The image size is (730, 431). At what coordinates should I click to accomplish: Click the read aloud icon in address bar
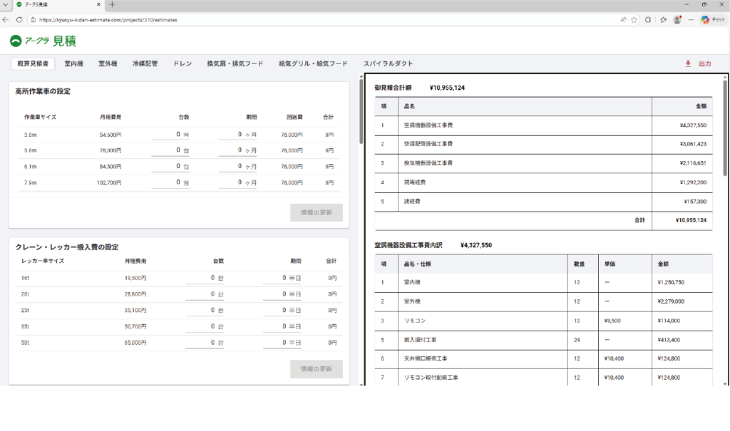622,20
